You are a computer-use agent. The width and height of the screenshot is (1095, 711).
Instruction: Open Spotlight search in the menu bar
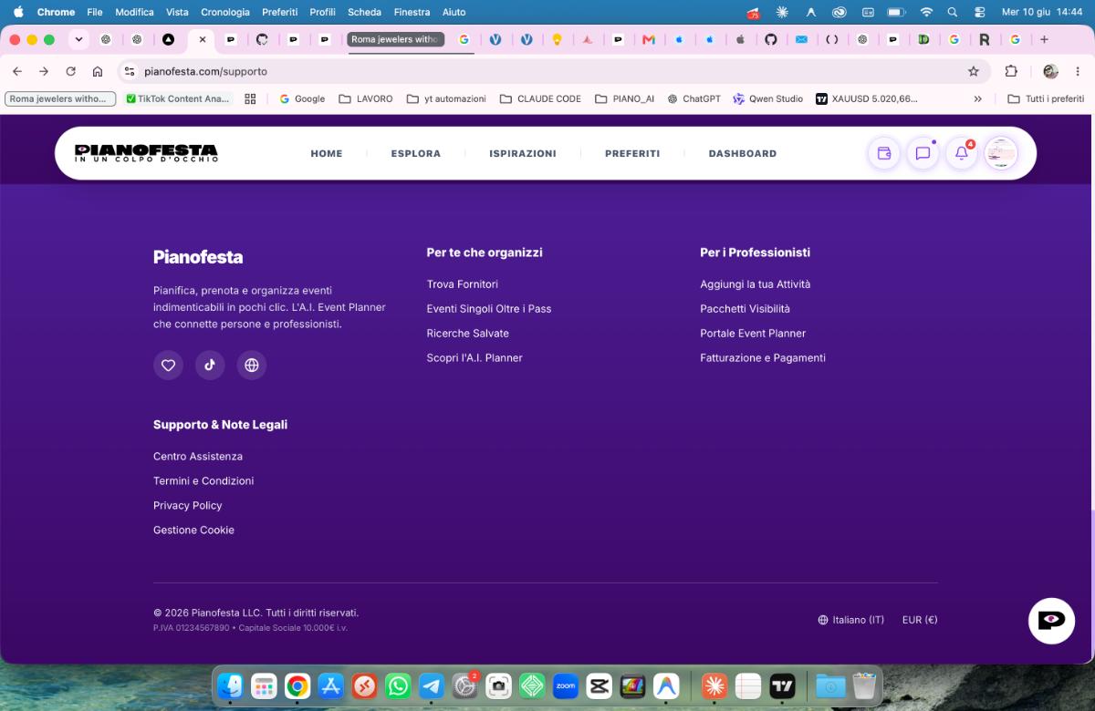point(953,12)
